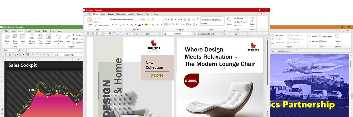Open Lines tool in PlanMaker
The width and height of the screenshot is (353, 117).
(x=68, y=39)
